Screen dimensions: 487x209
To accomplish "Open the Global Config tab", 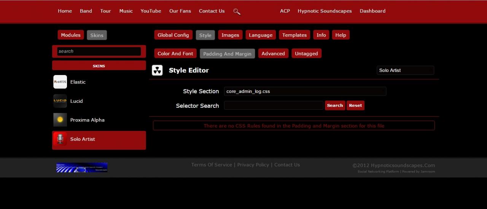I will 173,35.
